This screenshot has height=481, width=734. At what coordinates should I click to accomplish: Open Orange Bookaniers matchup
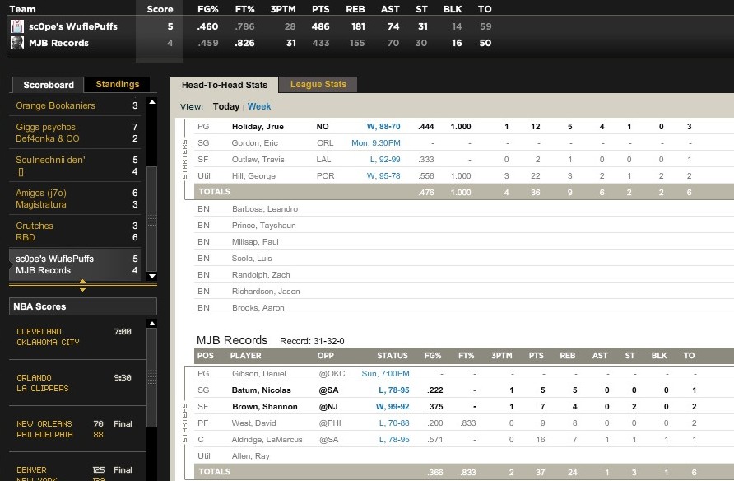click(55, 105)
